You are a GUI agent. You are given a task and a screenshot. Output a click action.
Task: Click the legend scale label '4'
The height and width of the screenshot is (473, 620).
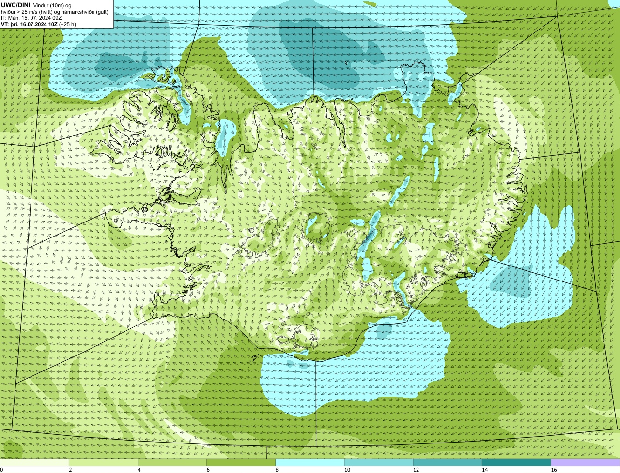139,470
